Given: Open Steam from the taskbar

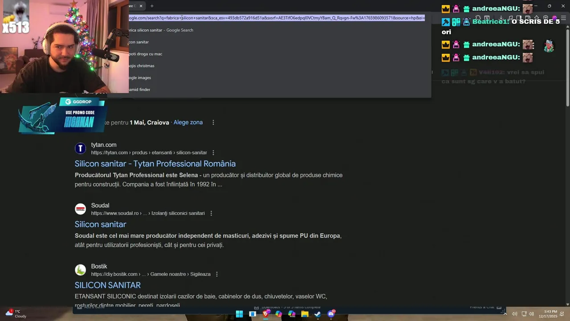Looking at the screenshot, I should (318, 314).
